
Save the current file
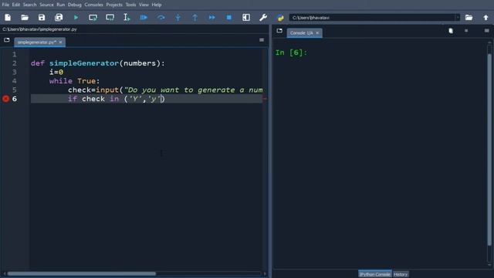click(x=42, y=17)
